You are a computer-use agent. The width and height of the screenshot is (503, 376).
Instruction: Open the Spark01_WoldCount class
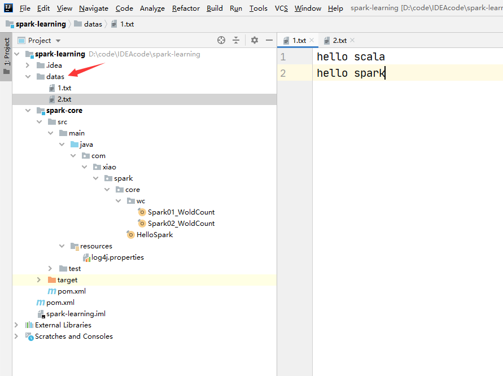pos(181,212)
